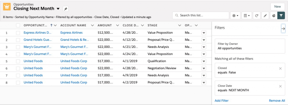Remove the Closed filter
The width and height of the screenshot is (288, 105).
[280, 69]
